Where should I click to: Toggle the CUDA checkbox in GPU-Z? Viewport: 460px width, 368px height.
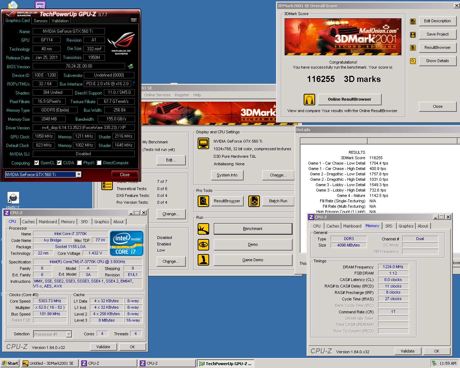(x=59, y=163)
